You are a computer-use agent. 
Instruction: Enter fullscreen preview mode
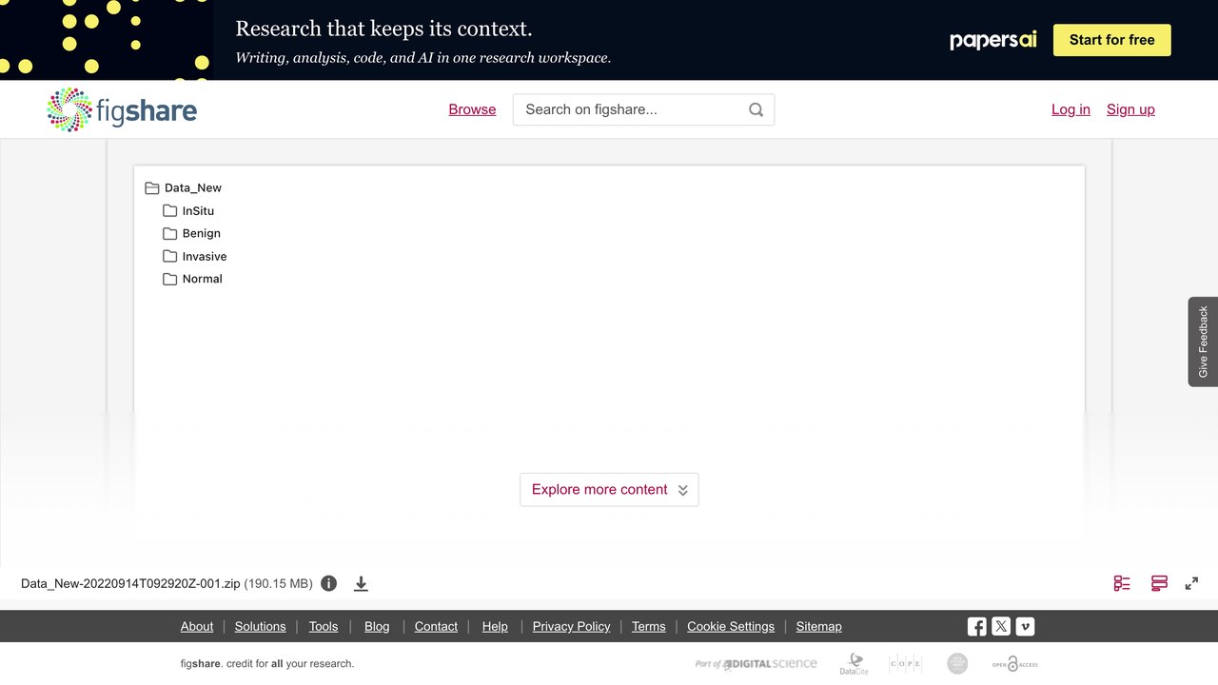click(1191, 583)
